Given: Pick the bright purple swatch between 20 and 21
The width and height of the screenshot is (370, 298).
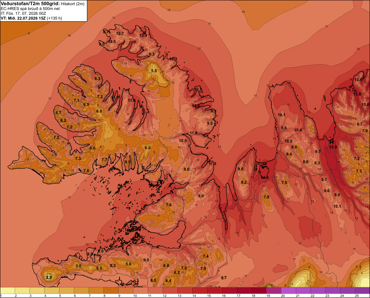Looking at the screenshot, I should [x=288, y=291].
